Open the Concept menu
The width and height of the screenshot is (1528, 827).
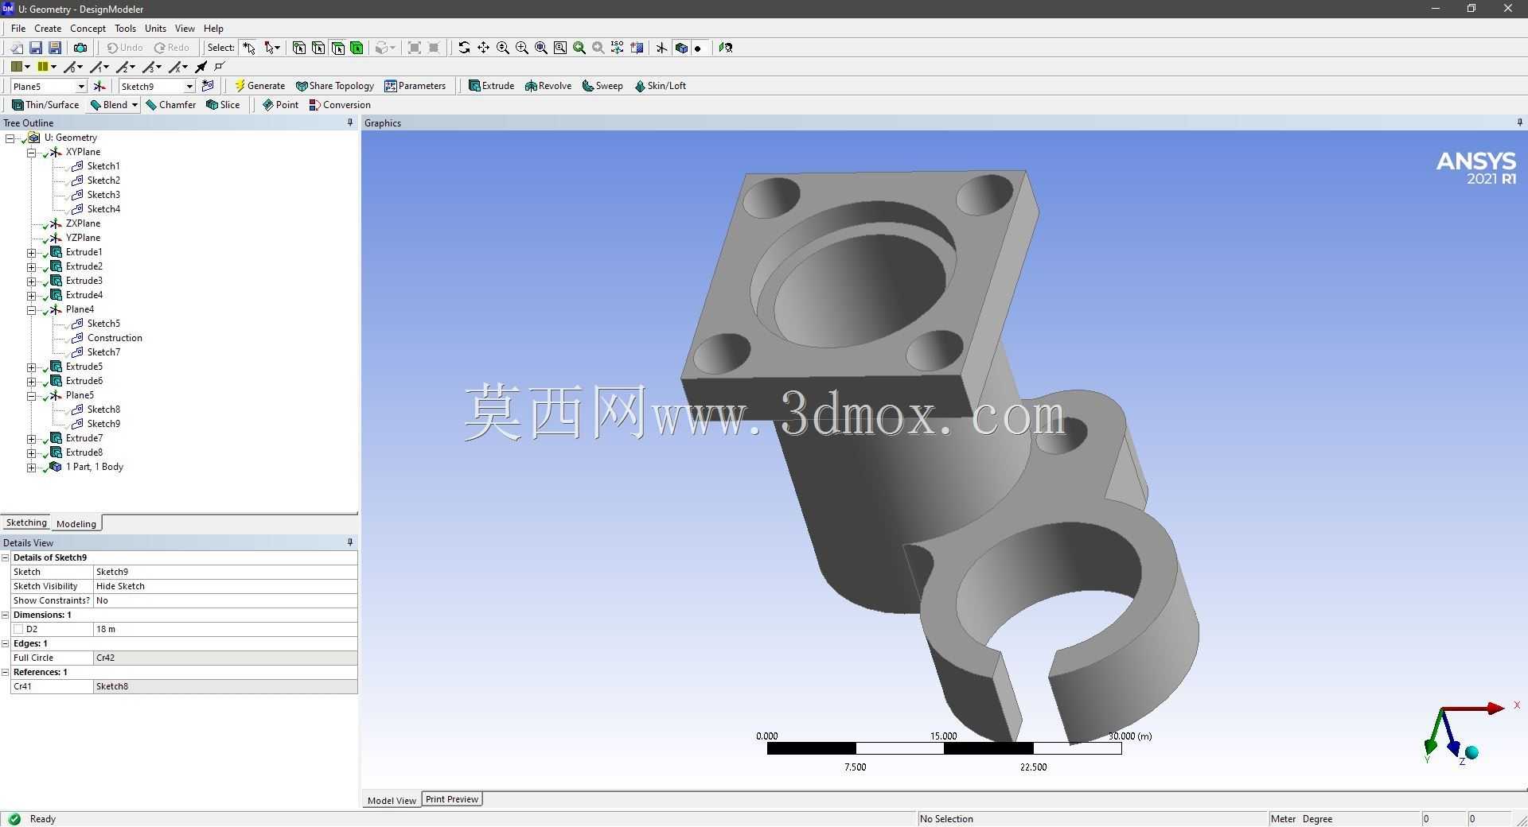point(88,28)
